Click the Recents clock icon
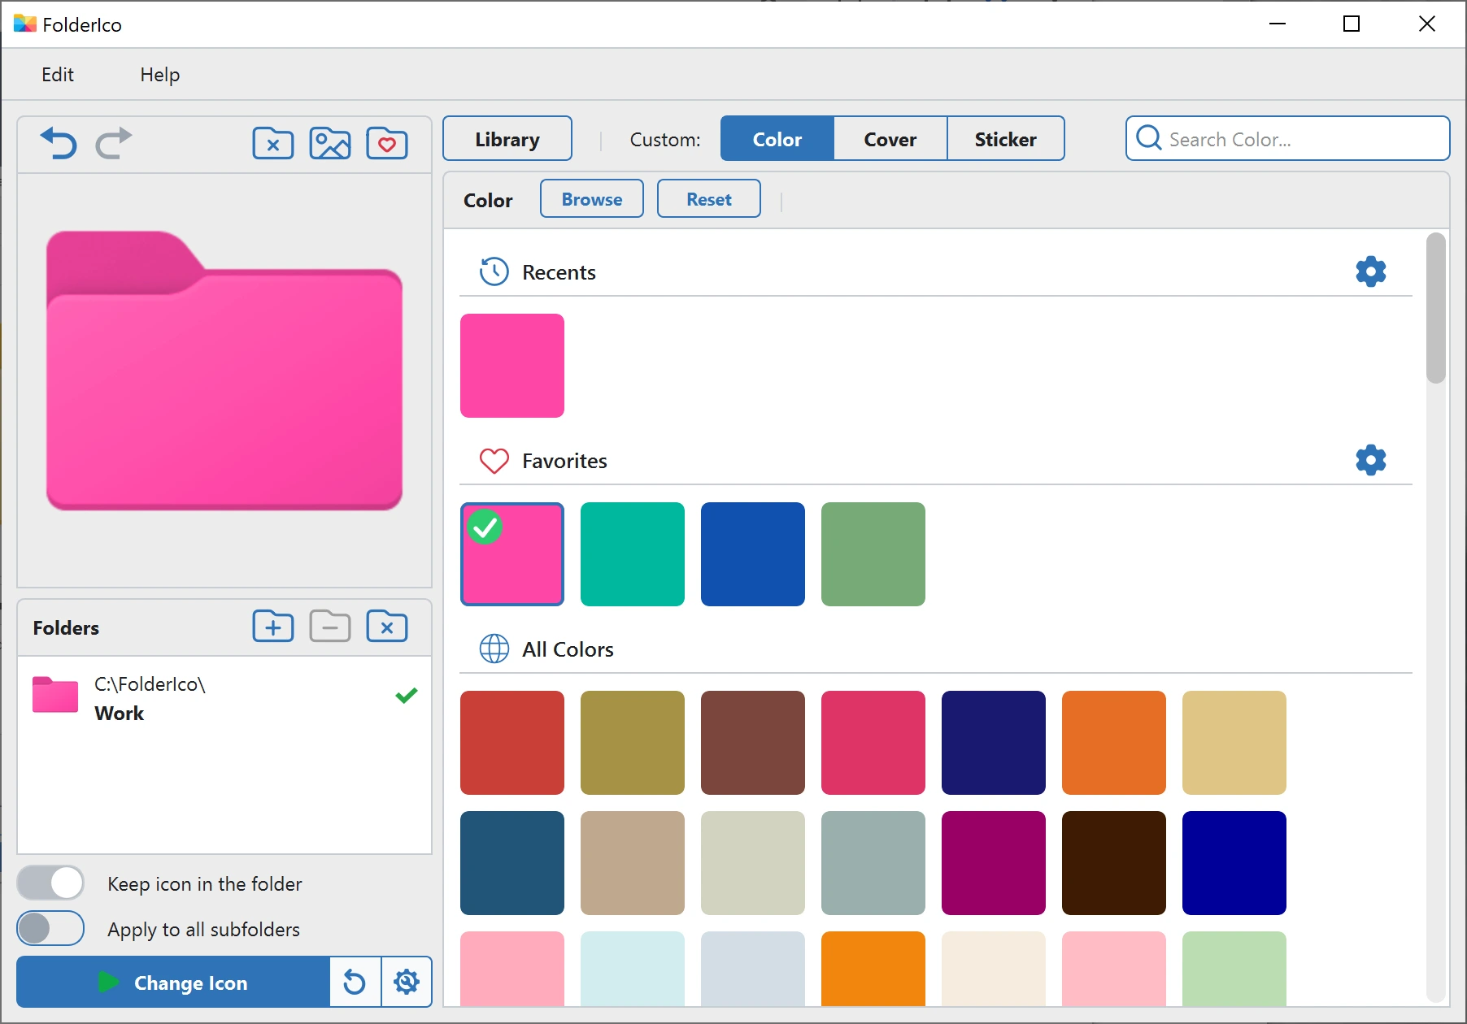The height and width of the screenshot is (1024, 1467). point(494,271)
